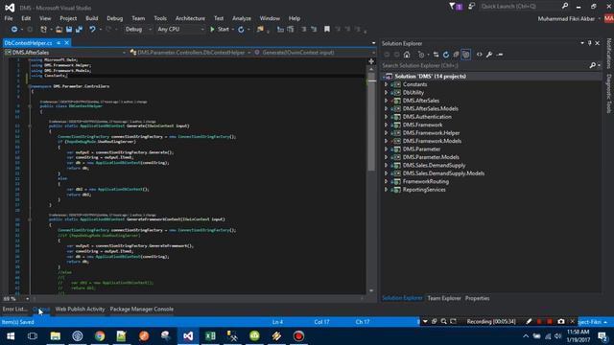This screenshot has height=345, width=614.
Task: Toggle Show All Files in Solution Explorer
Action: (x=465, y=55)
